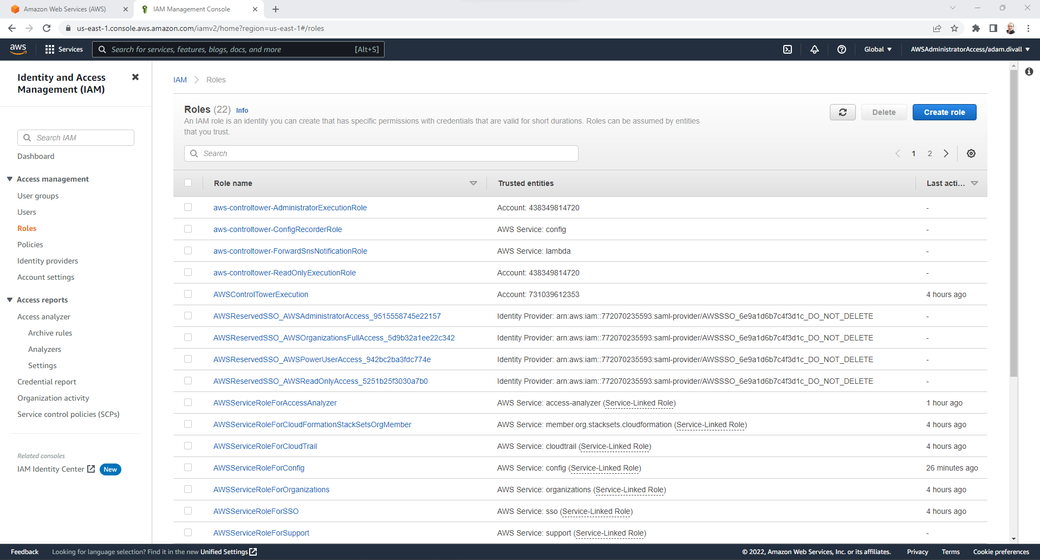Bookmark this page with star icon
The width and height of the screenshot is (1040, 560).
954,28
